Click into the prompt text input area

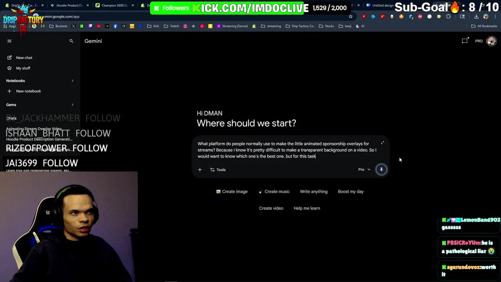(287, 150)
